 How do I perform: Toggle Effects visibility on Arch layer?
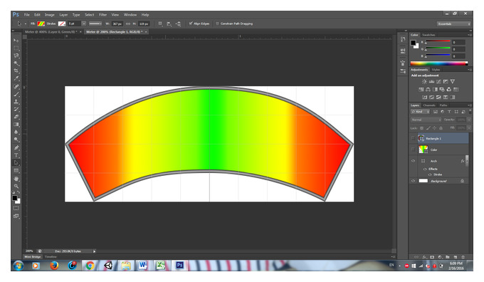coord(425,169)
